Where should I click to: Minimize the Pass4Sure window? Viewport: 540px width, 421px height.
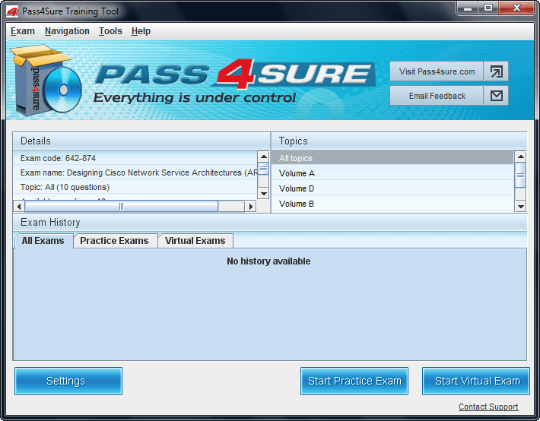click(467, 8)
